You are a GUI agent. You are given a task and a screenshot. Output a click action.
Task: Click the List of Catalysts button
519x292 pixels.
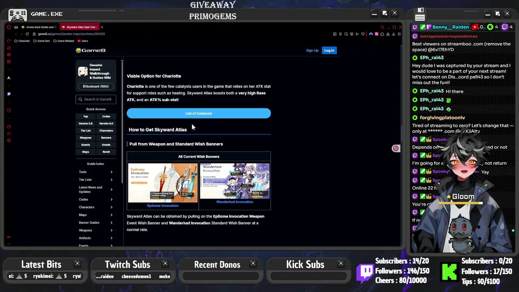coord(199,113)
